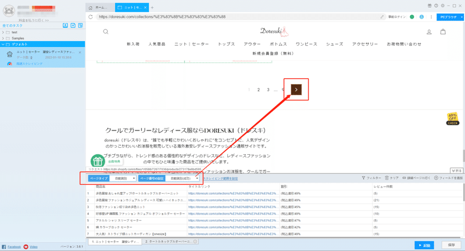
Task: Click the user avatar icon at top left
Action: [9, 11]
